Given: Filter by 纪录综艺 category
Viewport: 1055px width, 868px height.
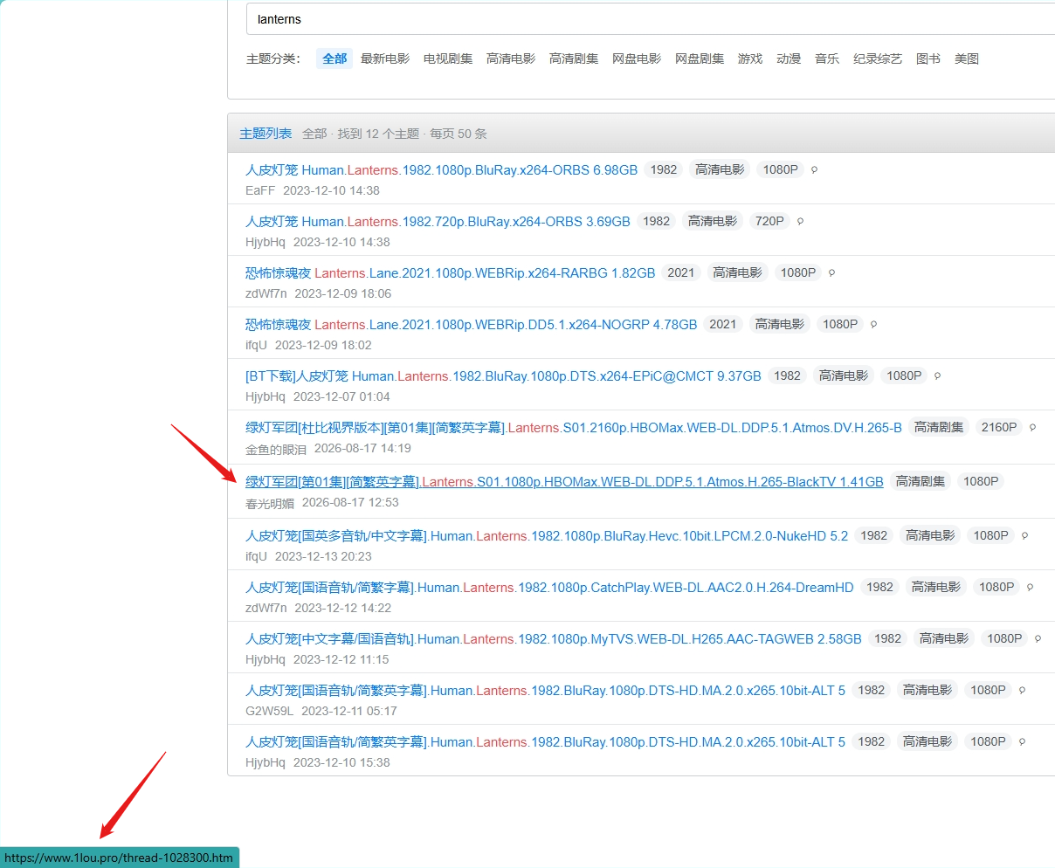Looking at the screenshot, I should click(x=878, y=59).
